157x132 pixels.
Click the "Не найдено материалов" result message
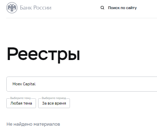(x=33, y=124)
